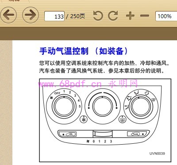Click the snowflake A/C button in diagram
Viewport: 177px width, 165px height.
(84, 119)
